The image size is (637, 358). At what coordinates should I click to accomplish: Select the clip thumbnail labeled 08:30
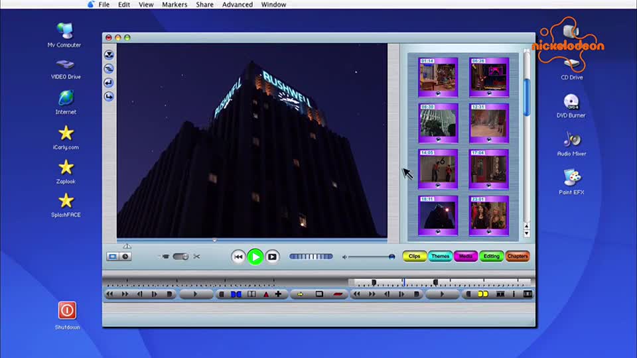(438, 123)
